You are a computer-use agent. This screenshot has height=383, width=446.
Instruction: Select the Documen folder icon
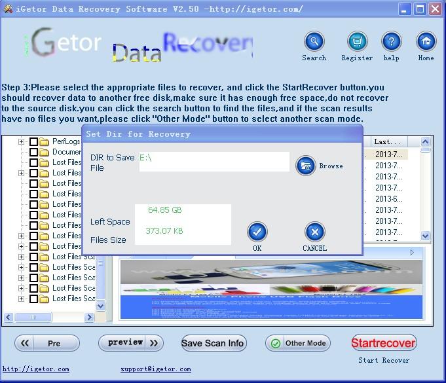point(44,152)
